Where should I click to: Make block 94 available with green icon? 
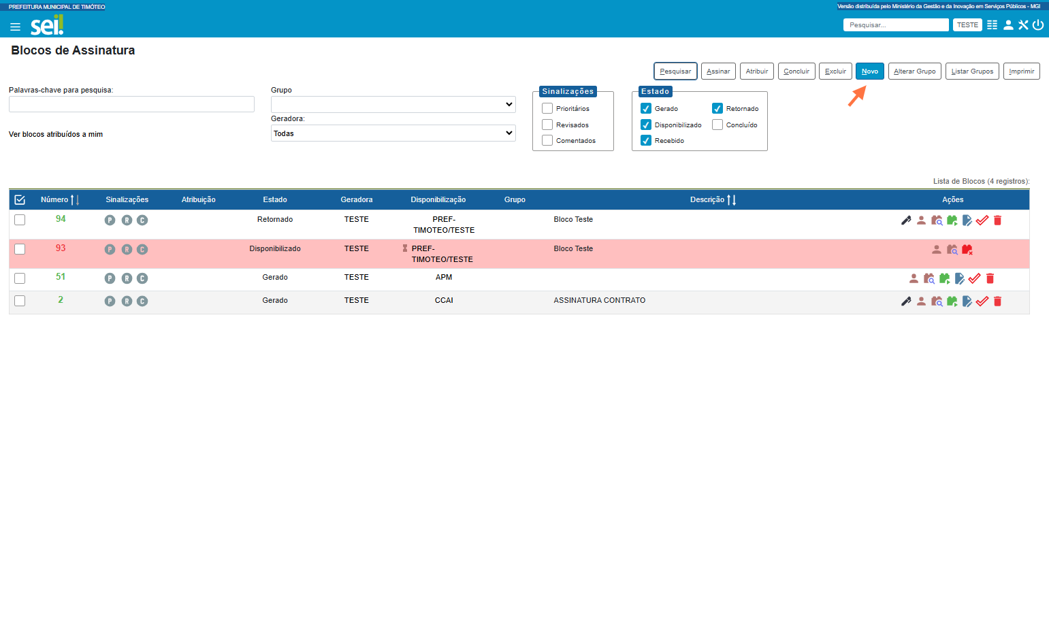[x=952, y=221]
